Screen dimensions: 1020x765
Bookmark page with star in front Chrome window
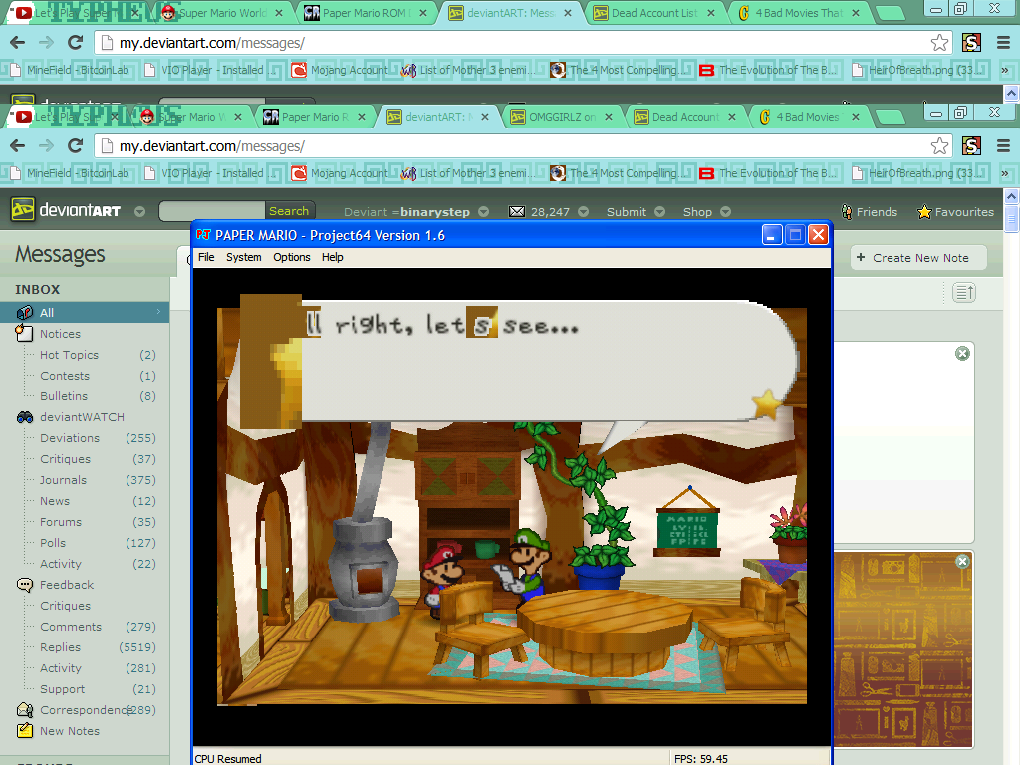click(x=939, y=146)
